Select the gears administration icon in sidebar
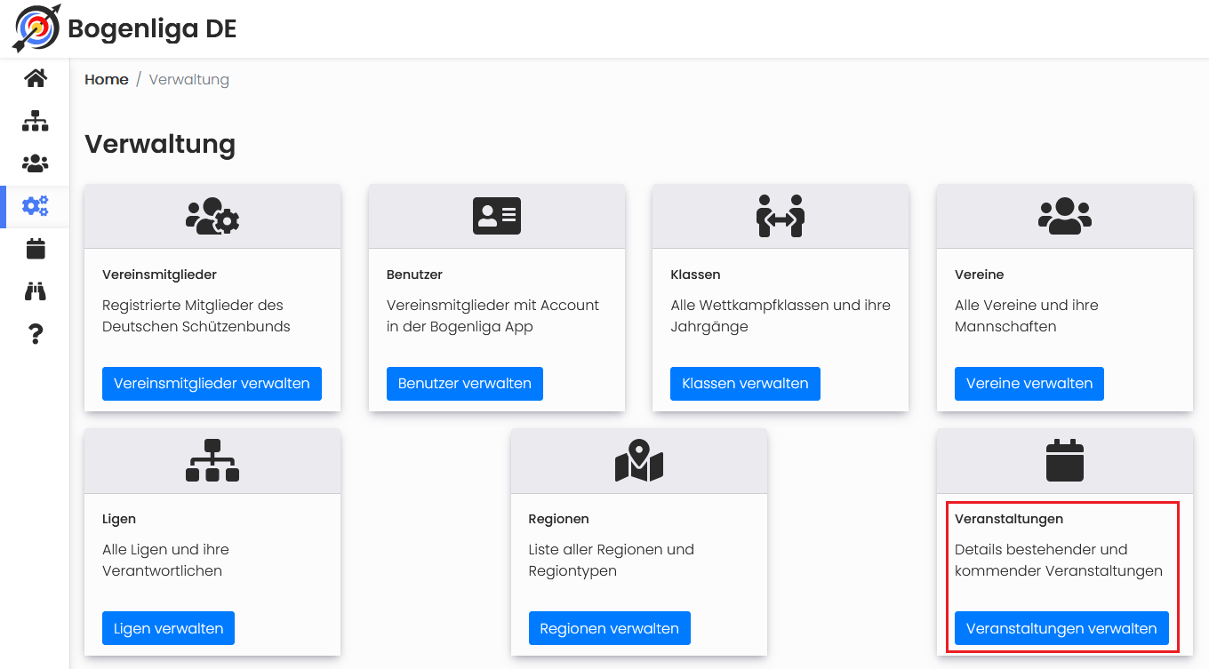 [36, 206]
